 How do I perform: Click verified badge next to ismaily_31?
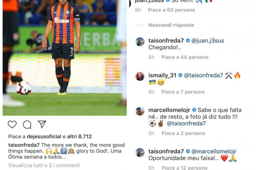point(180,75)
